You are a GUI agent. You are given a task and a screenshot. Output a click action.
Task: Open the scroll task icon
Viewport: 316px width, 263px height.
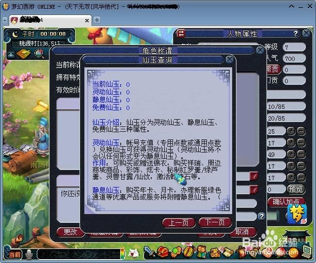pyautogui.click(x=227, y=252)
